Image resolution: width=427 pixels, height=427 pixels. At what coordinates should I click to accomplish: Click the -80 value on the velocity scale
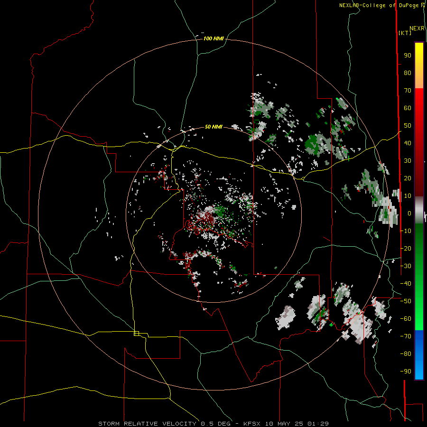(x=406, y=354)
